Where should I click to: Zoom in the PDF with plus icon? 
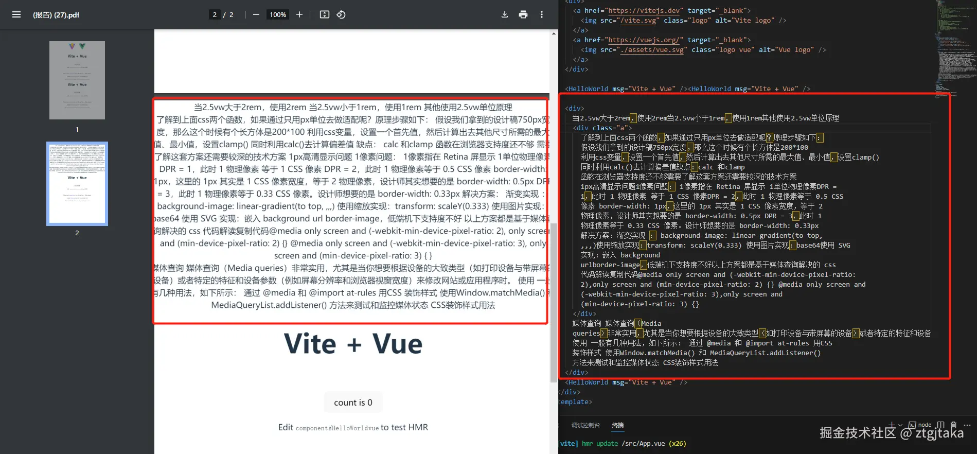click(299, 14)
